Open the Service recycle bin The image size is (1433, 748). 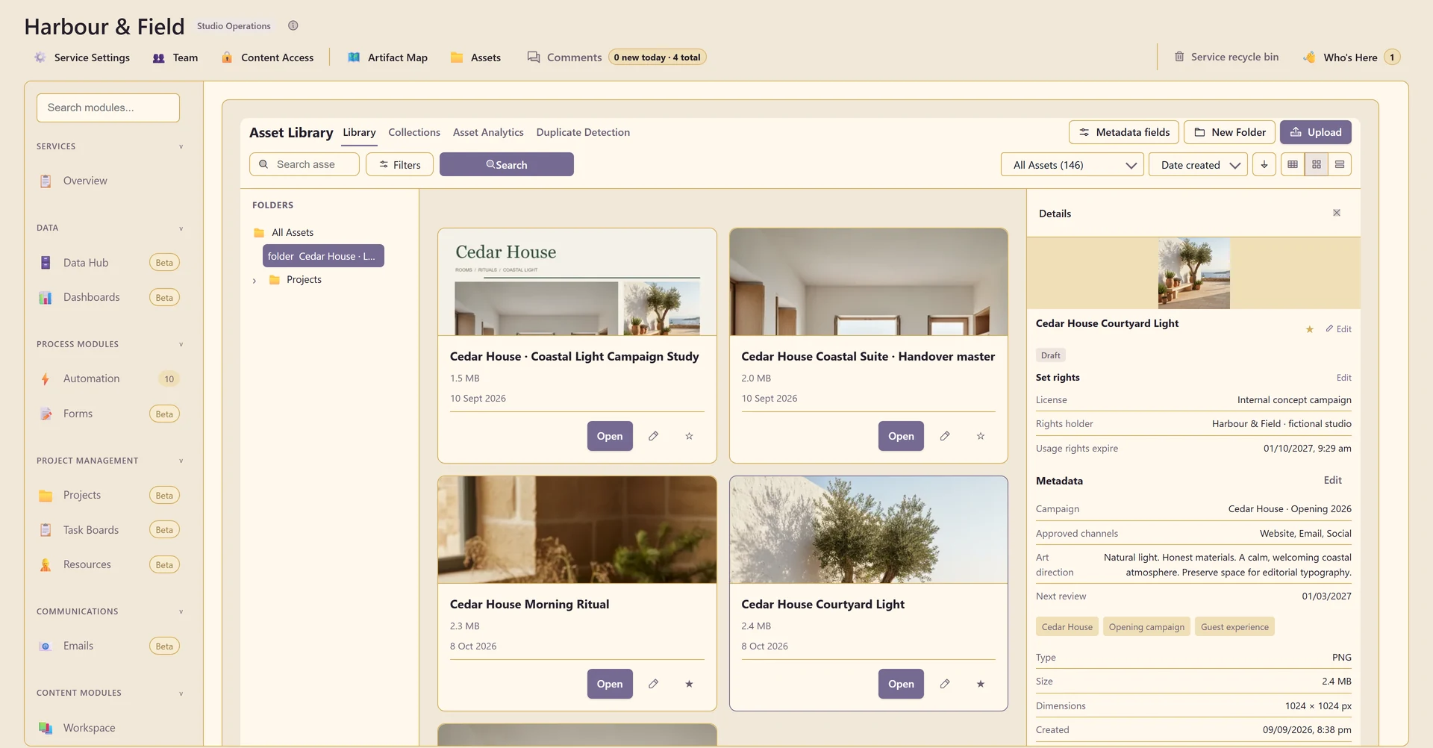1226,57
